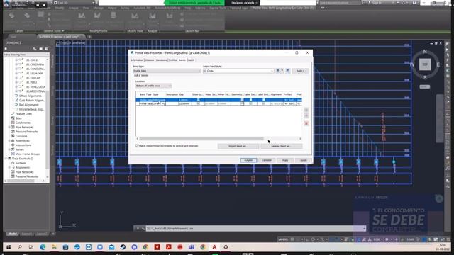Open band style edit icon in dialog
This screenshot has height=255, width=454.
(x=278, y=71)
